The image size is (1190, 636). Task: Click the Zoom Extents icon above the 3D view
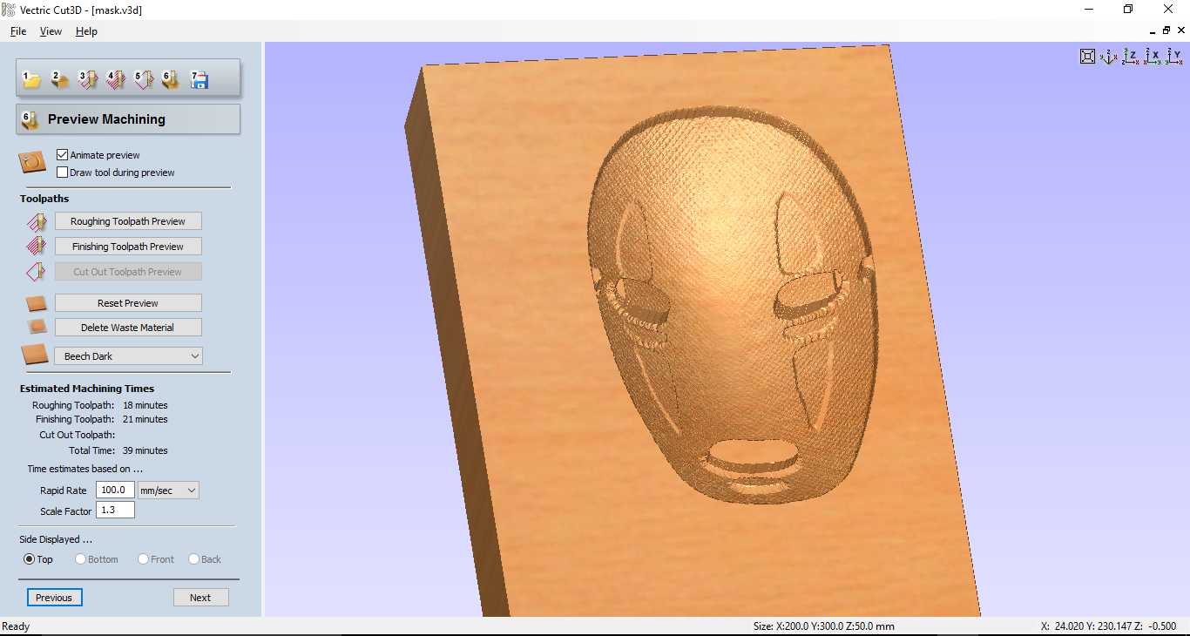click(1087, 56)
